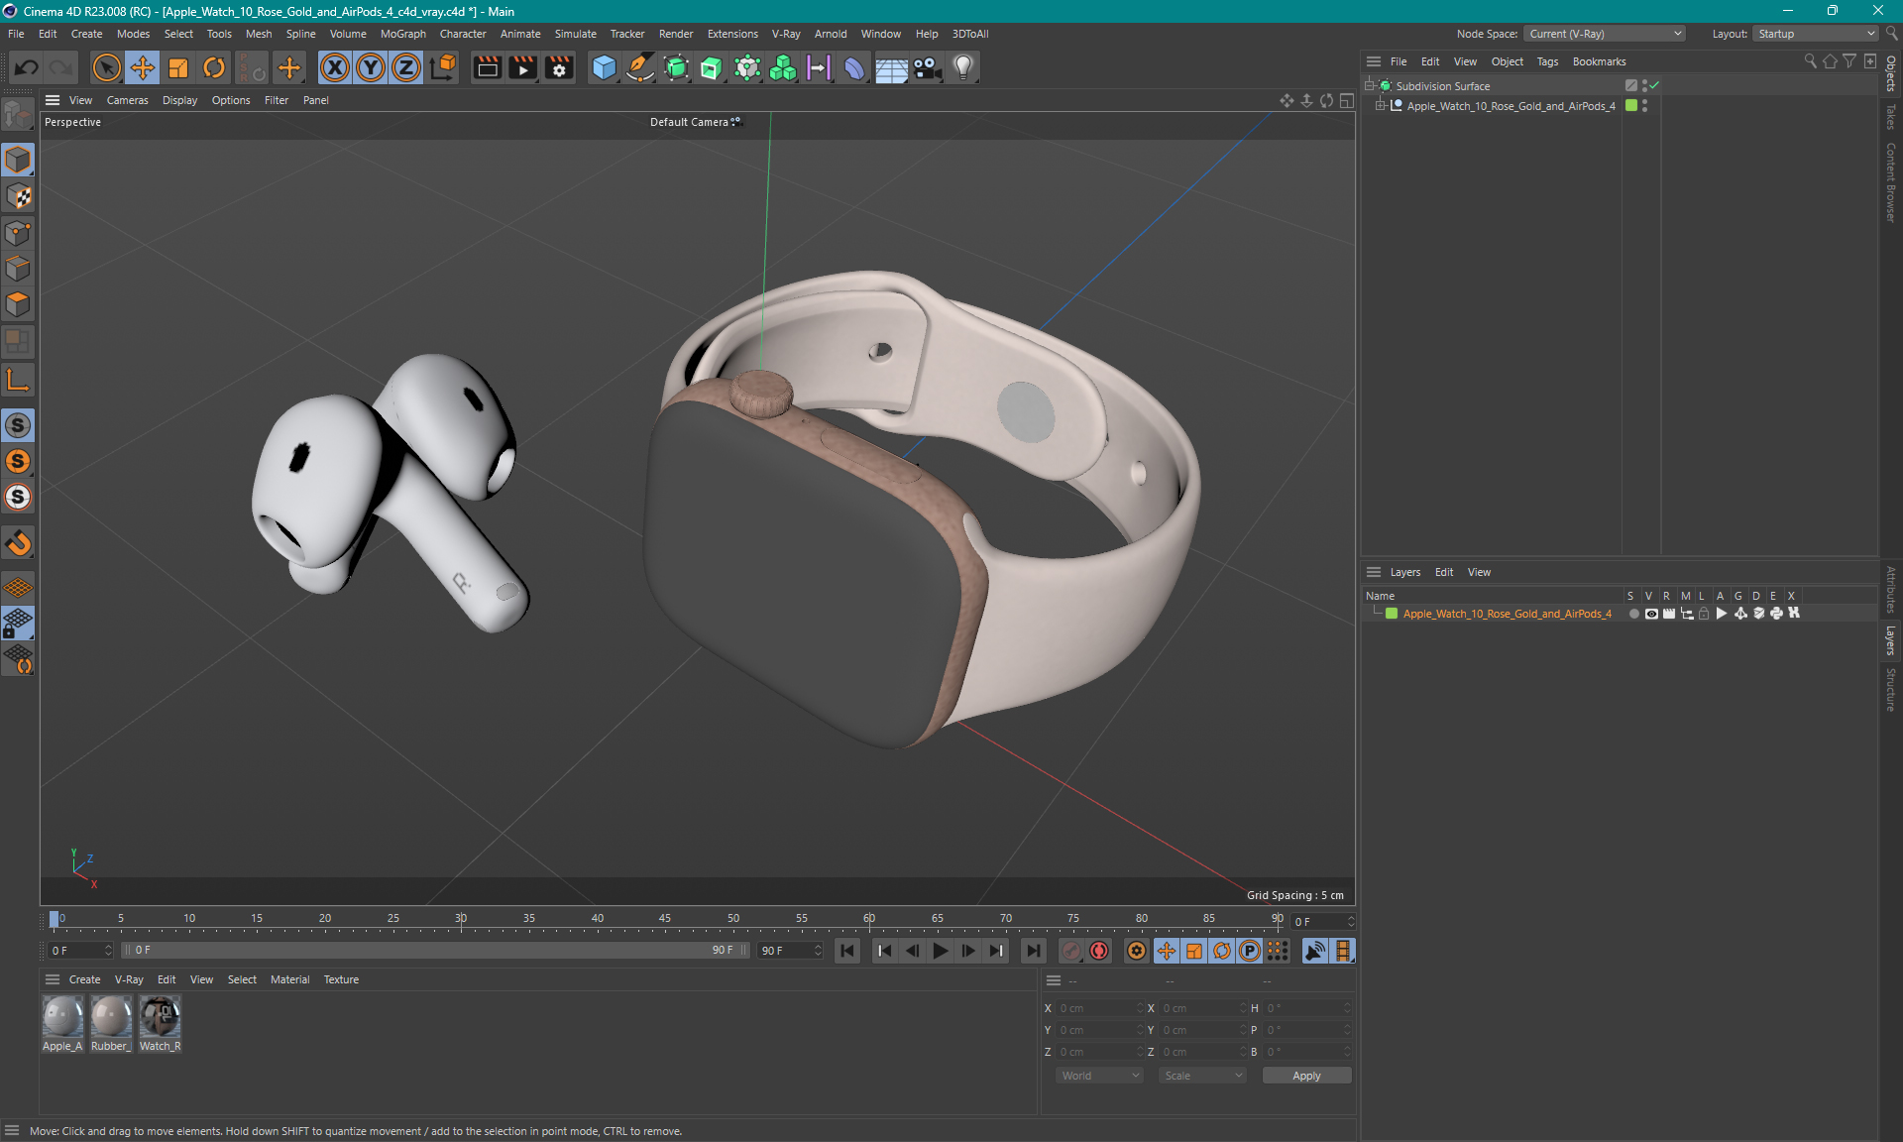Click the Light bulb object icon
The width and height of the screenshot is (1903, 1142).
[962, 67]
